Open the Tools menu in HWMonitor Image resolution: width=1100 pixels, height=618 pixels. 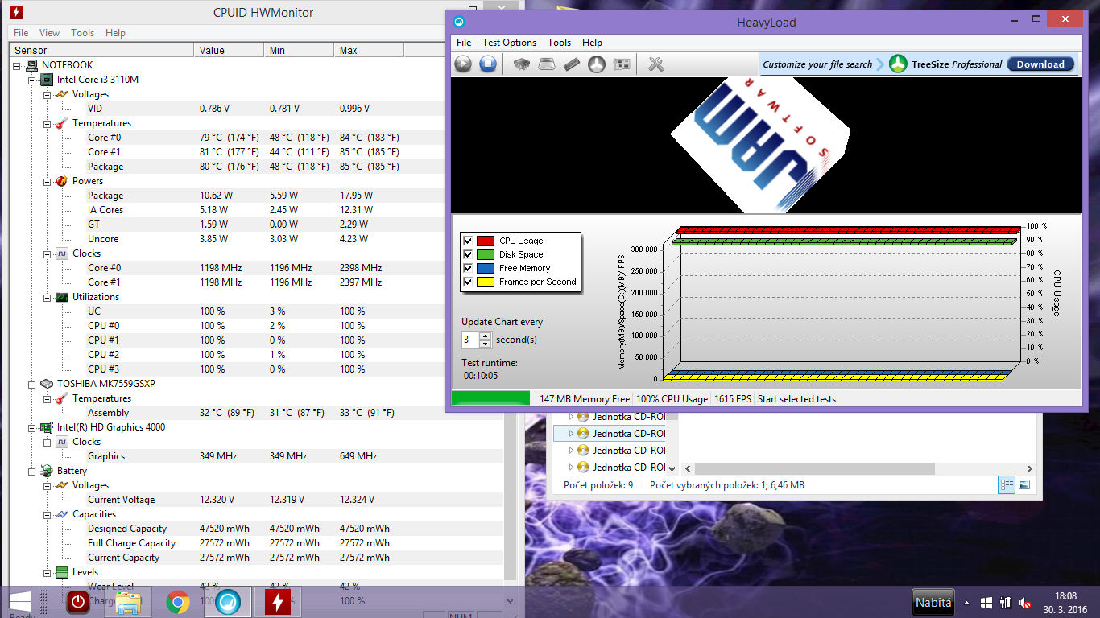82,33
